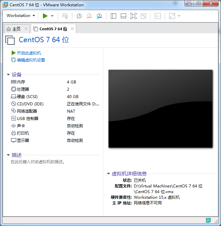Click the 网络信息不可用 IP address text
The width and height of the screenshot is (221, 226).
pyautogui.click(x=148, y=203)
